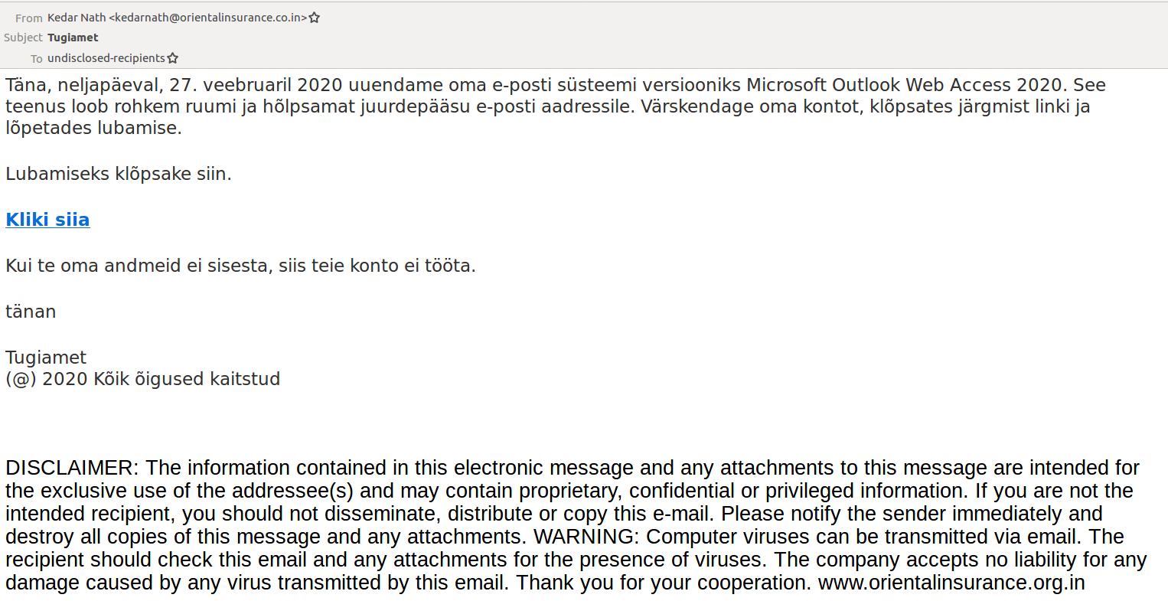Click the word 'WARNING:' in the disclaimer text
This screenshot has height=601, width=1168.
[x=587, y=537]
